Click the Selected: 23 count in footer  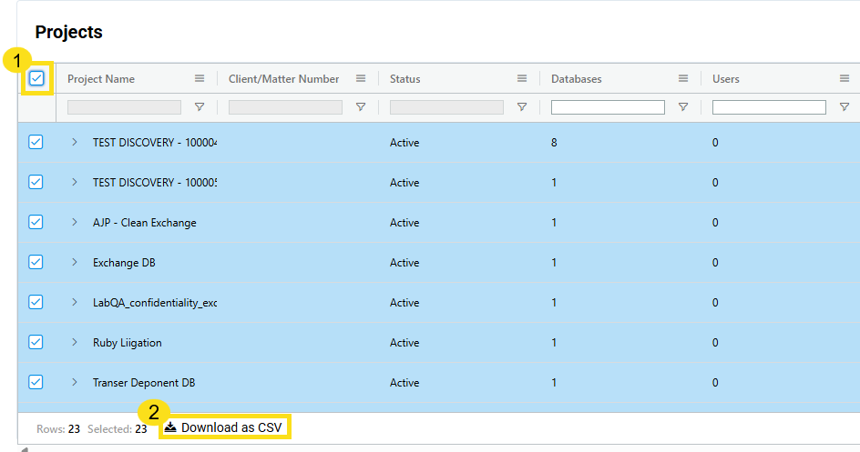tap(118, 429)
